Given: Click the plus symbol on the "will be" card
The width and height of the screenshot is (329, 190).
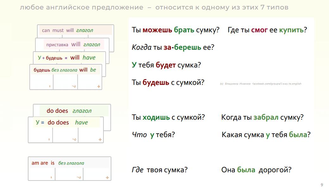Looking at the screenshot, I should [98, 86].
